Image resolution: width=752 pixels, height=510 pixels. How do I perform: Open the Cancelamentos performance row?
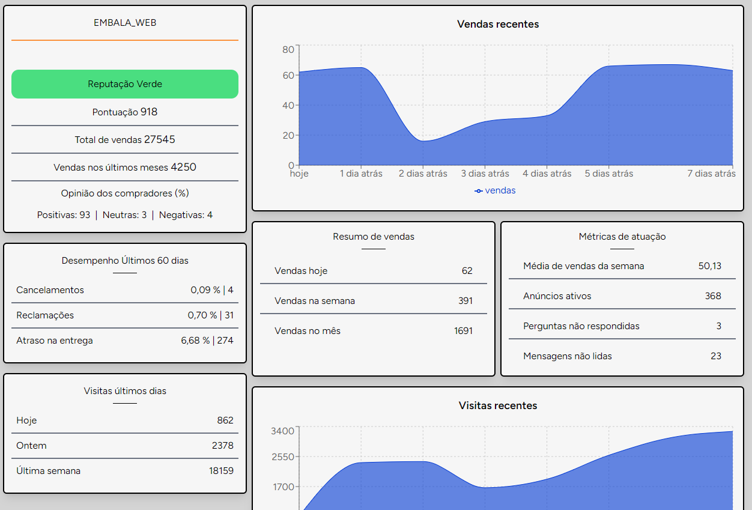(125, 290)
